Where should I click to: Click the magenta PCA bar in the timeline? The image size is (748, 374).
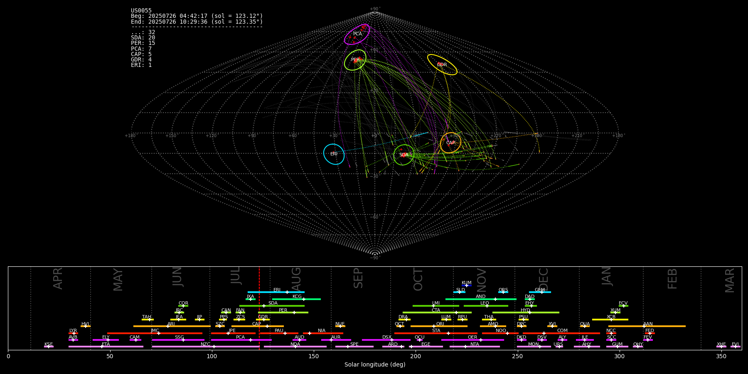(241, 340)
